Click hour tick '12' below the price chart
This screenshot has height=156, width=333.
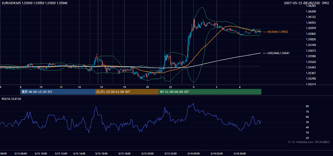click(x=61, y=87)
